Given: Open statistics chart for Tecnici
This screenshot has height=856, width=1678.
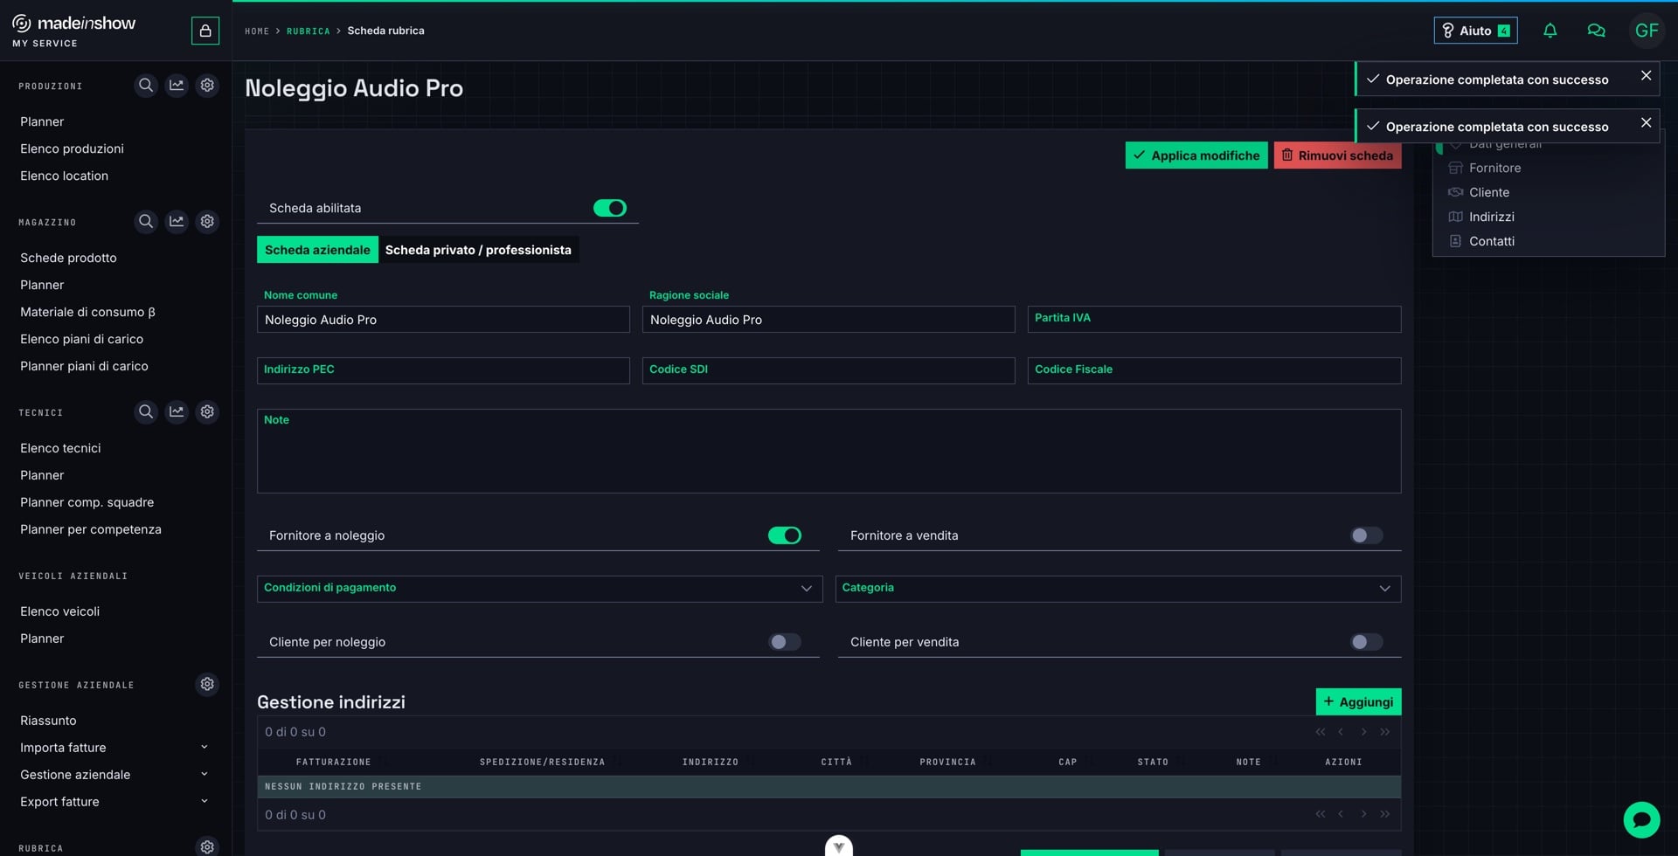Looking at the screenshot, I should click(x=177, y=412).
